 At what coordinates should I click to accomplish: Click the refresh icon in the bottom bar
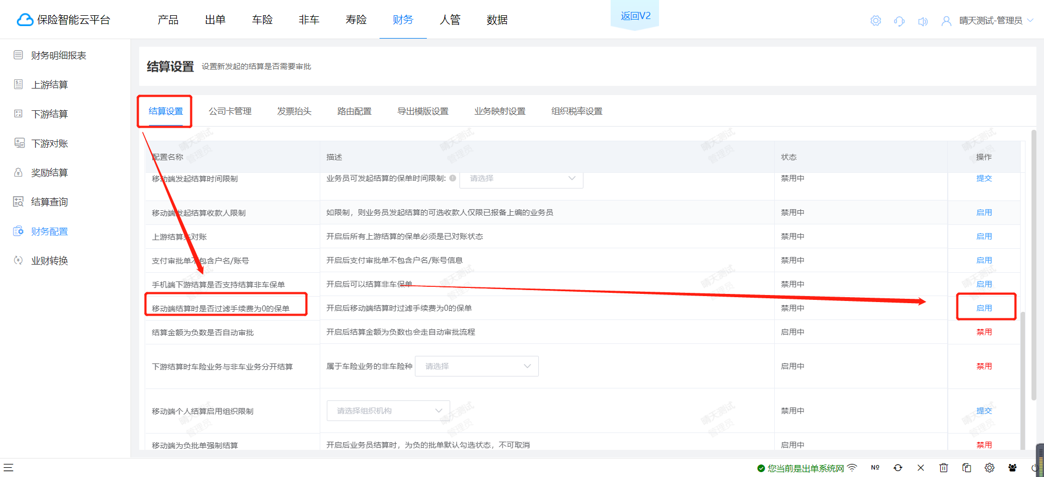pyautogui.click(x=898, y=467)
